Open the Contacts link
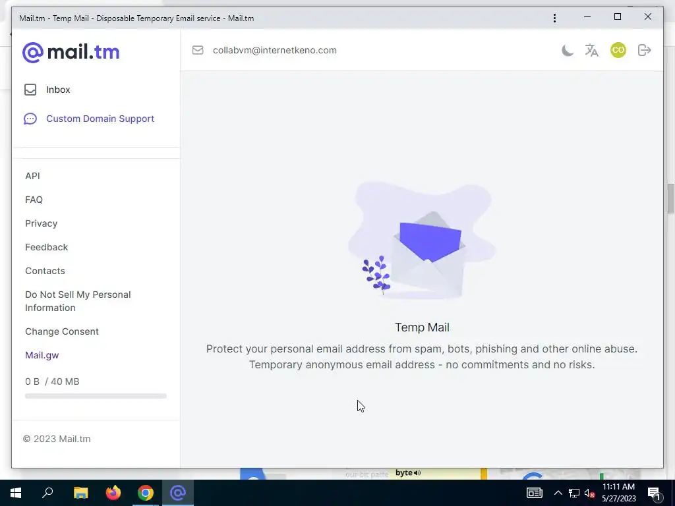675x506 pixels. [45, 271]
